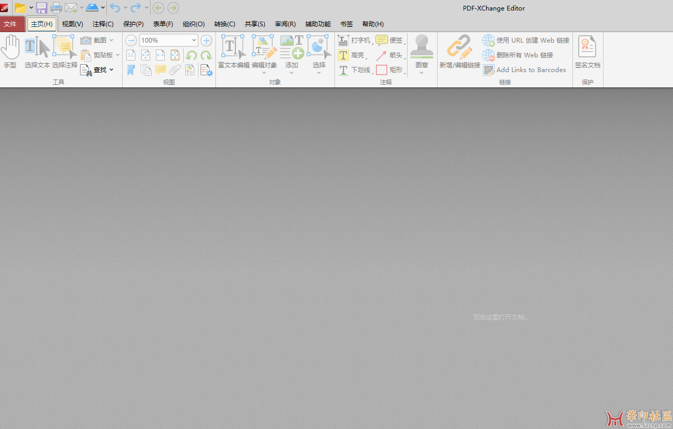This screenshot has height=429, width=673.
Task: Activate the 打字机 typewriter annotation tool
Action: [x=355, y=40]
